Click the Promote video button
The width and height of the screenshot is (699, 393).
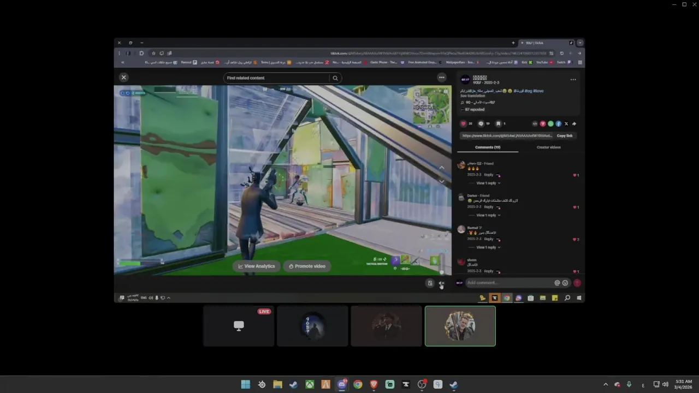coord(307,266)
